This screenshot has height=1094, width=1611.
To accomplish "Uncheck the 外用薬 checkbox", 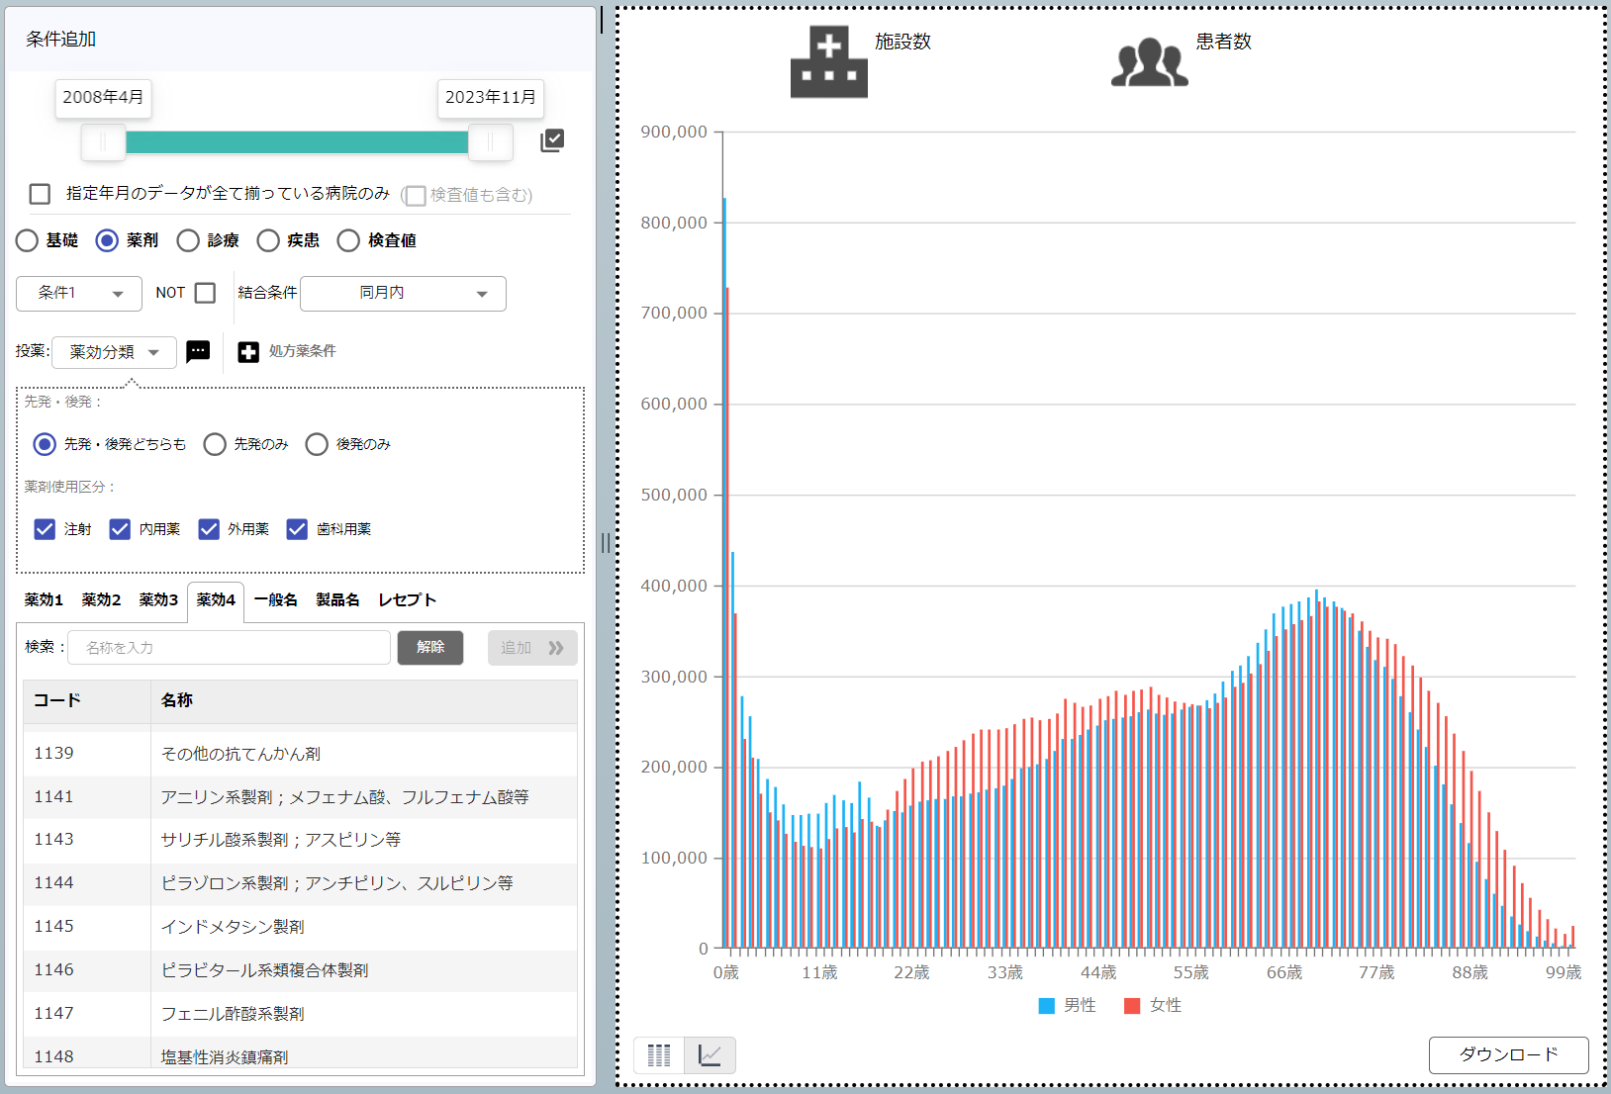I will (209, 529).
